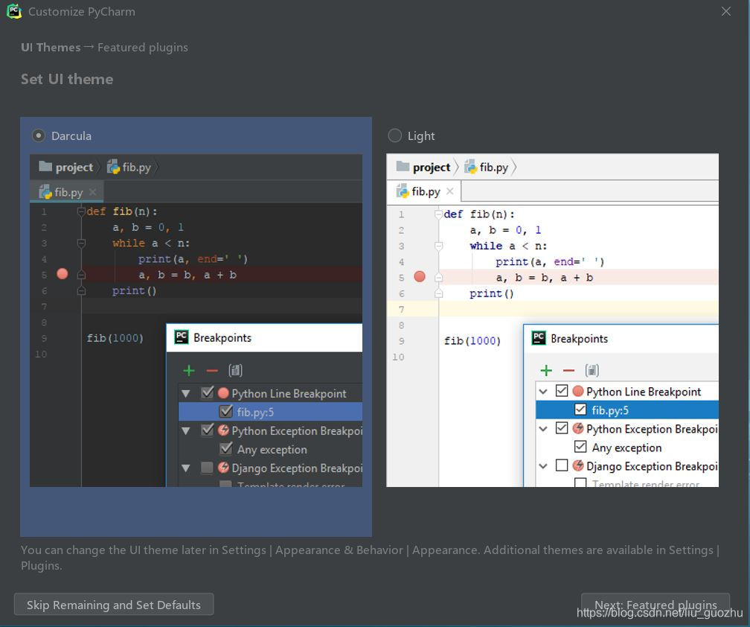
Task: Click fib.py breadcrumb in Light preview
Action: click(487, 167)
